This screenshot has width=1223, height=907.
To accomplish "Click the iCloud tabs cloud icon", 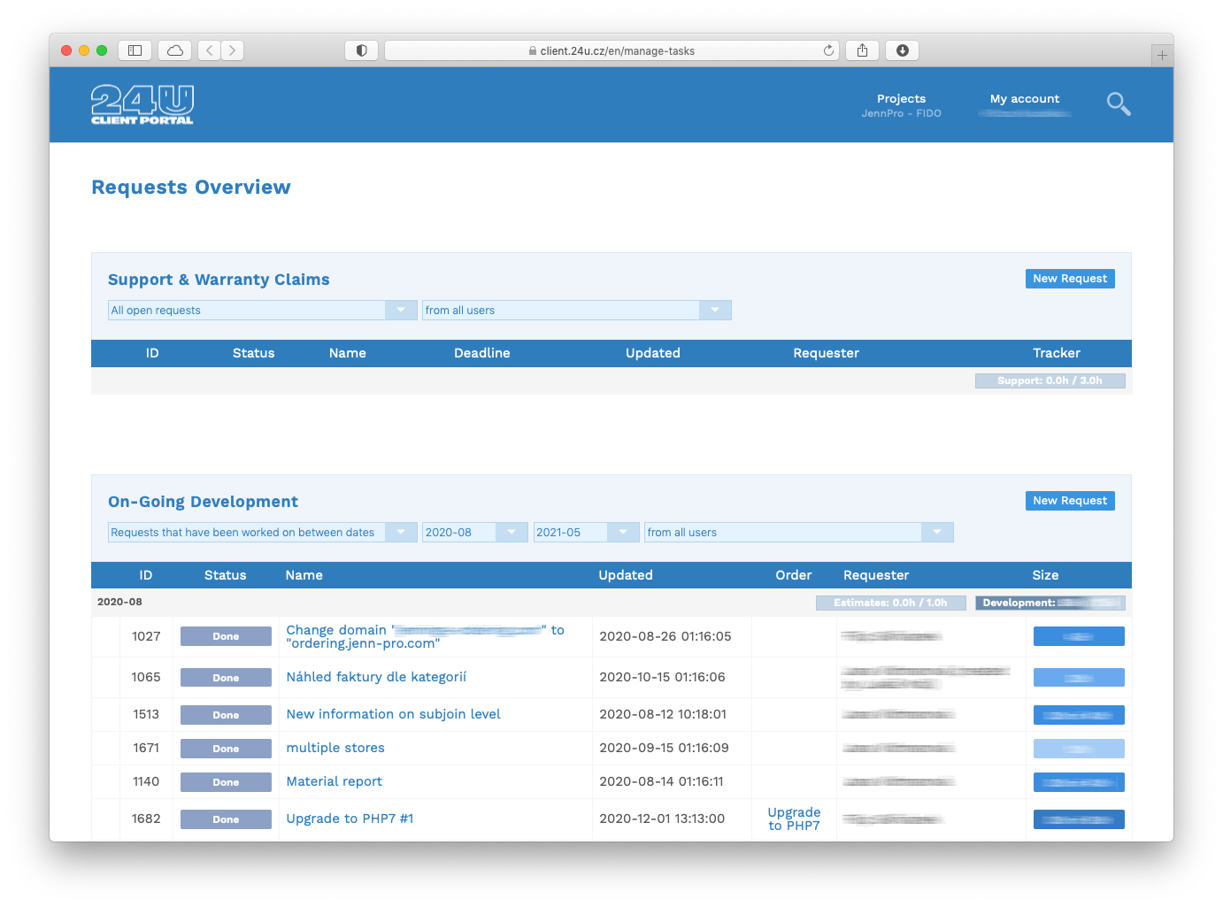I will click(174, 50).
